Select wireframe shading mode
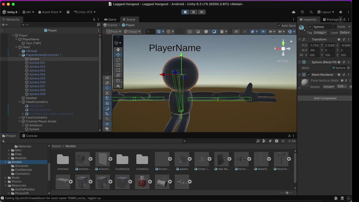The image size is (359, 202). 190,32
